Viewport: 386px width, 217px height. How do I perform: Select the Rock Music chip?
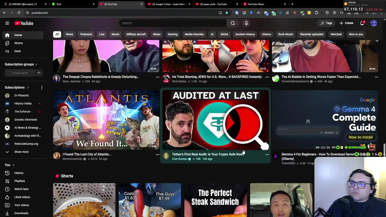click(x=286, y=34)
